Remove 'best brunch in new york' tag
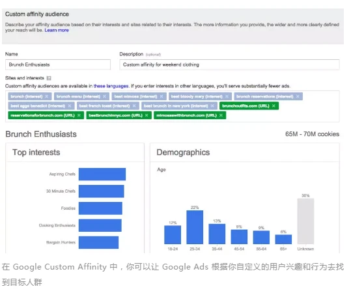This screenshot has width=351, height=293. (212, 106)
